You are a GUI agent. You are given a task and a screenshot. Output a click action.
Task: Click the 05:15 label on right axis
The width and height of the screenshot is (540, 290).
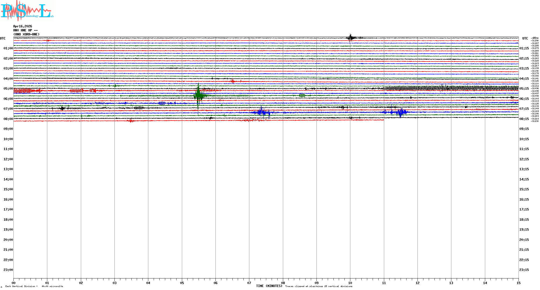pyautogui.click(x=524, y=89)
